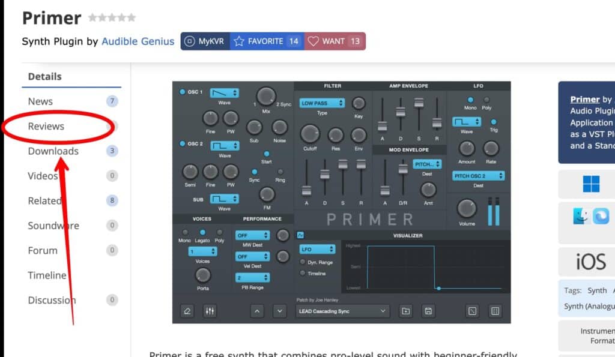Select LFO Mono mode
Screen dimensions: 615x357
coord(470,100)
